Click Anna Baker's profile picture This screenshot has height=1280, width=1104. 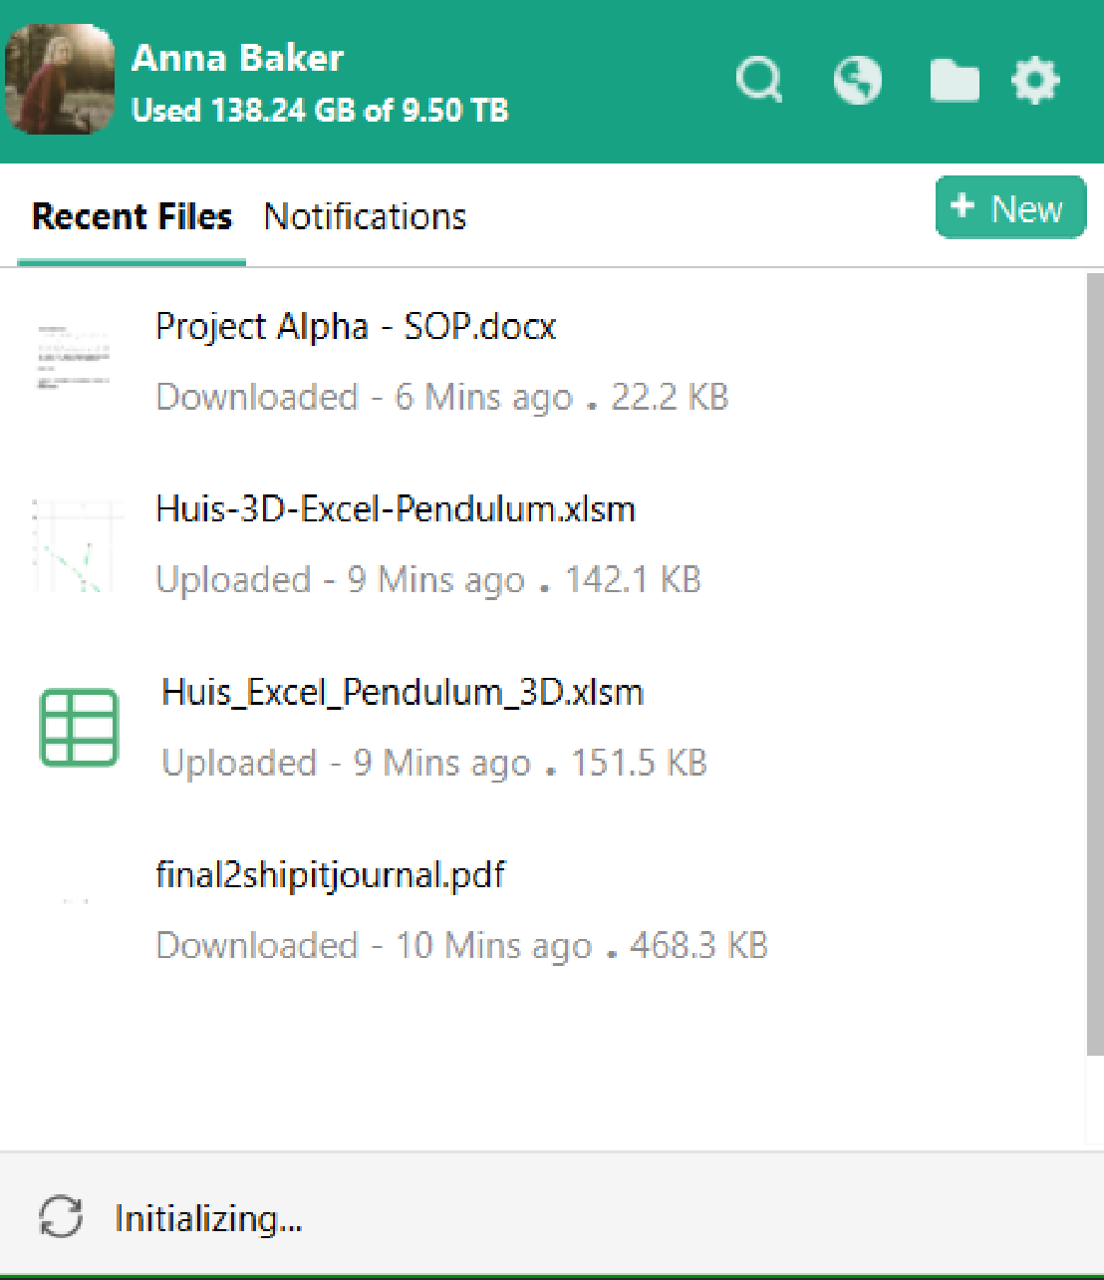[60, 80]
